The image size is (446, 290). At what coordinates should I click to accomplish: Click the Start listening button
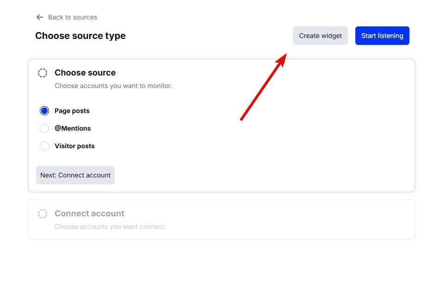382,35
